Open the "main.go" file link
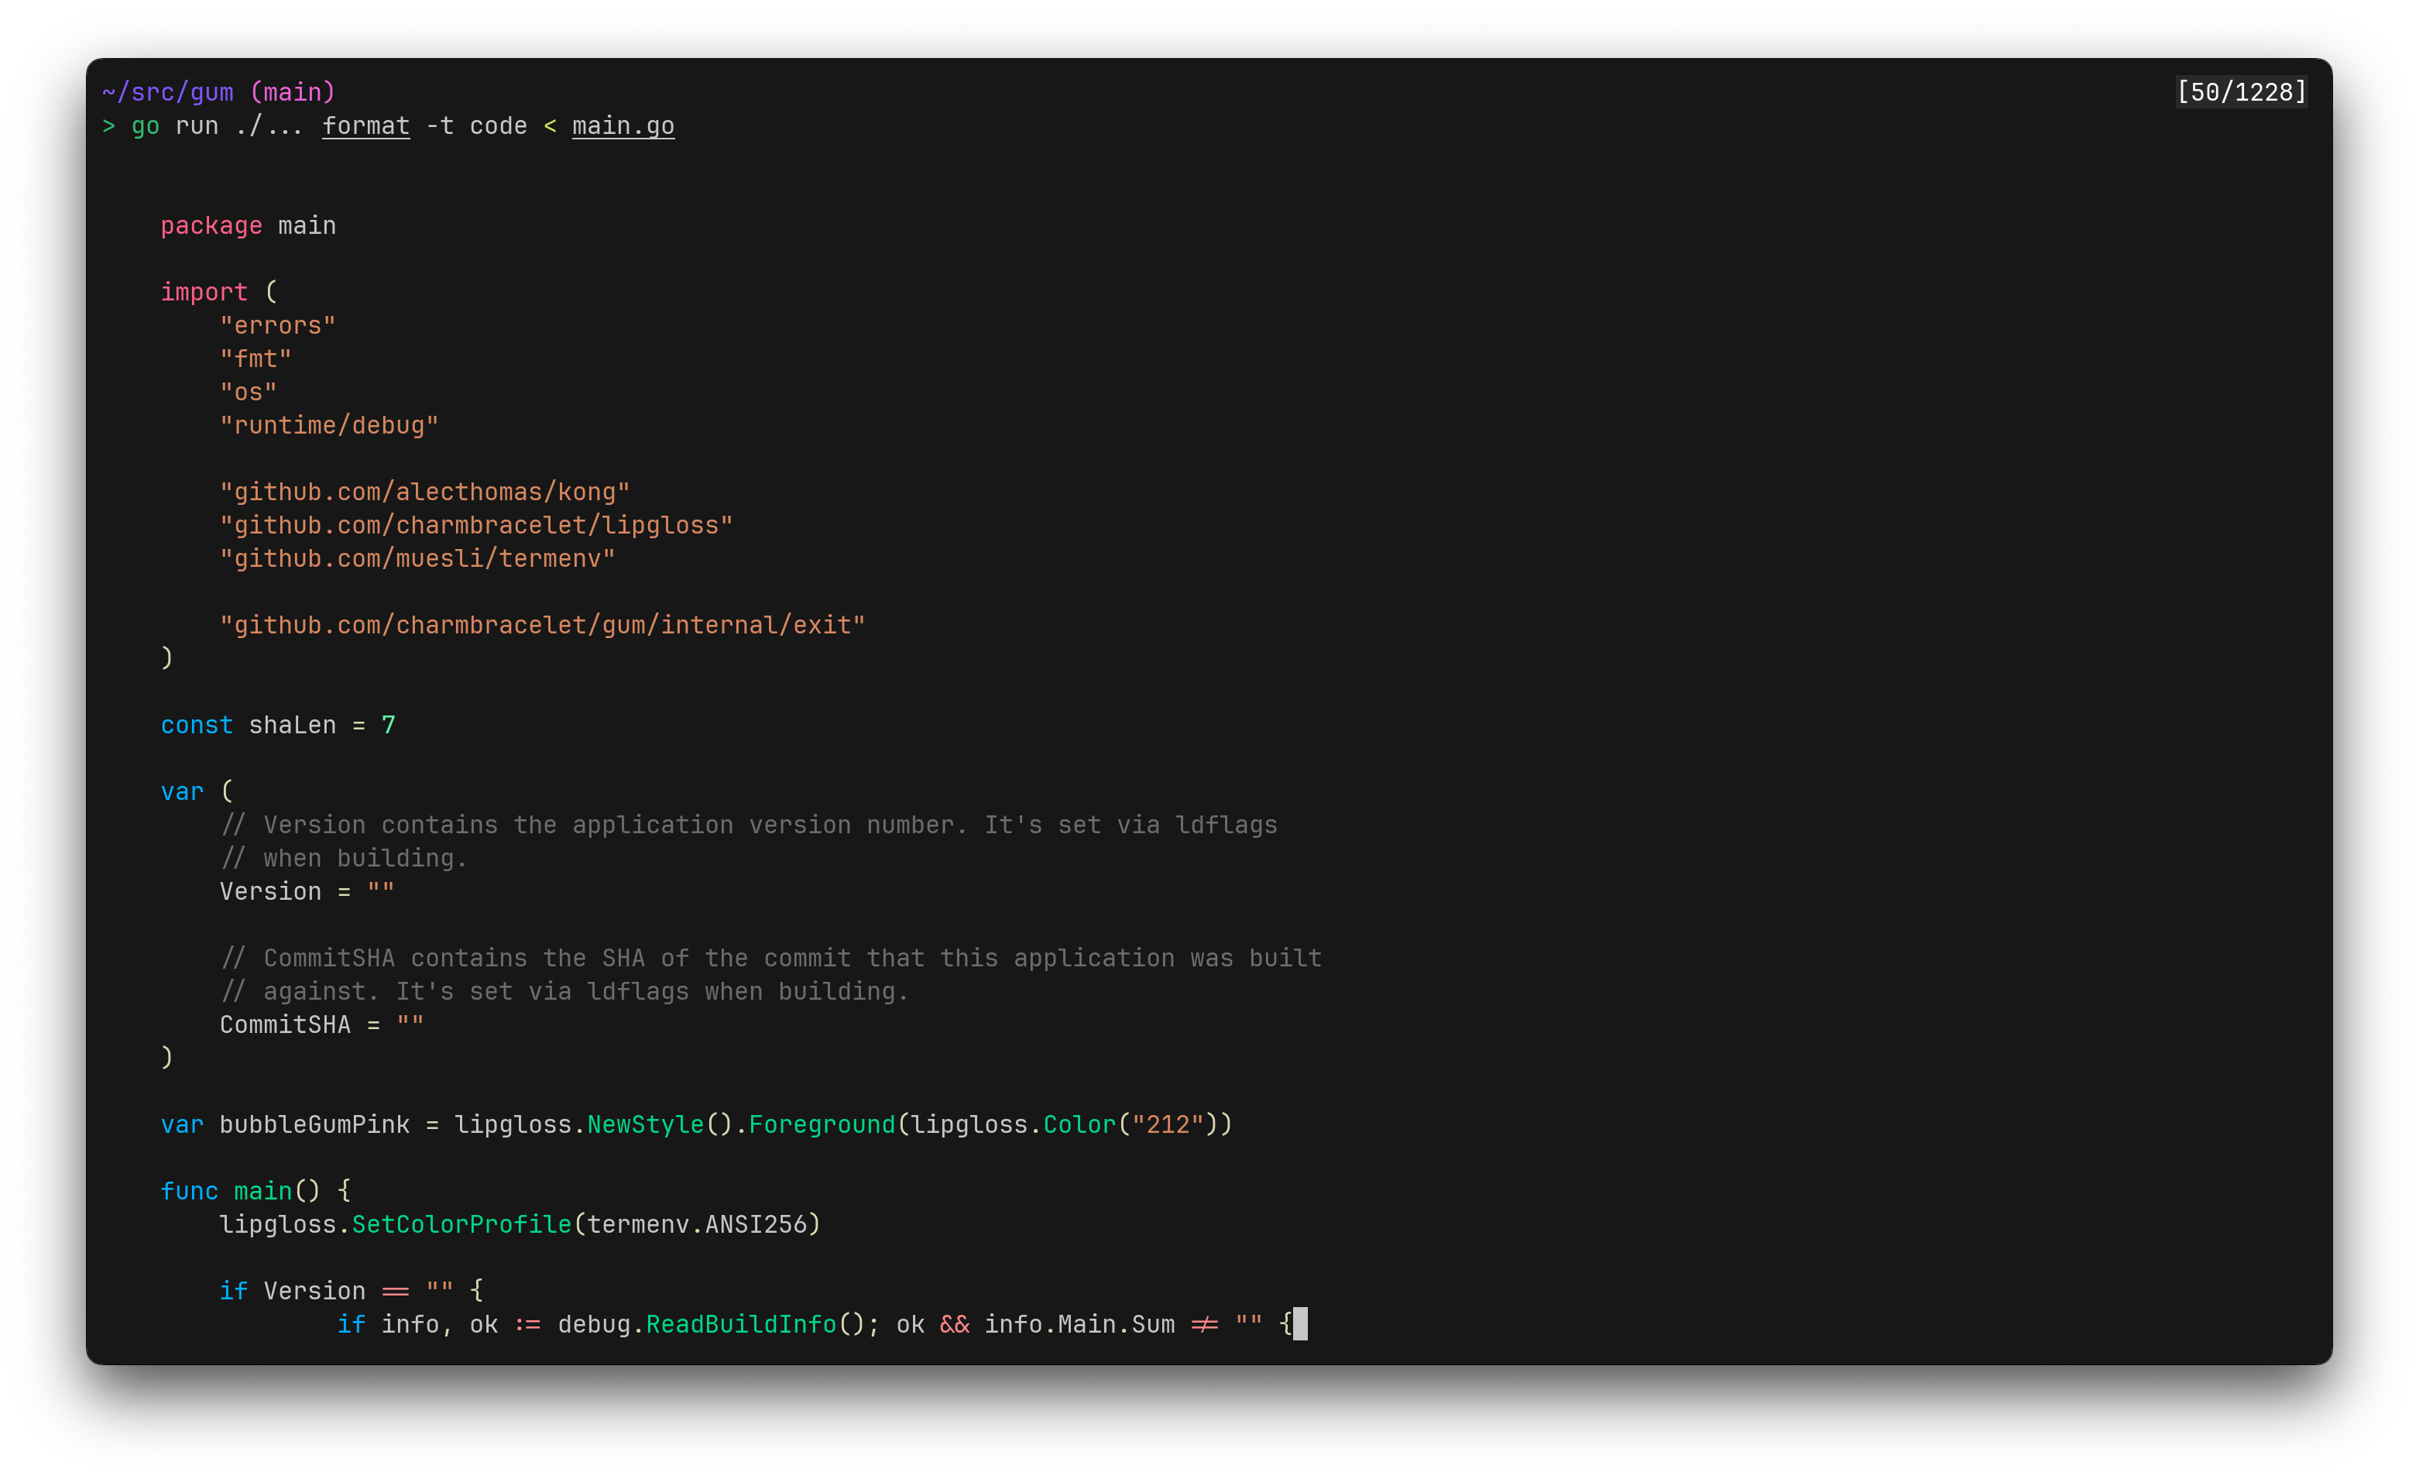The width and height of the screenshot is (2419, 1479). 623,125
